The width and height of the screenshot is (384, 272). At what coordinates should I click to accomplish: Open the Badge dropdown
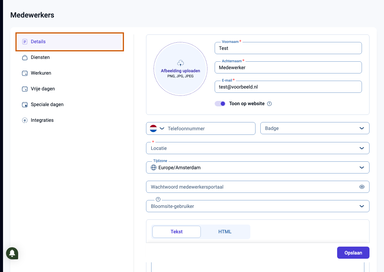pyautogui.click(x=315, y=128)
